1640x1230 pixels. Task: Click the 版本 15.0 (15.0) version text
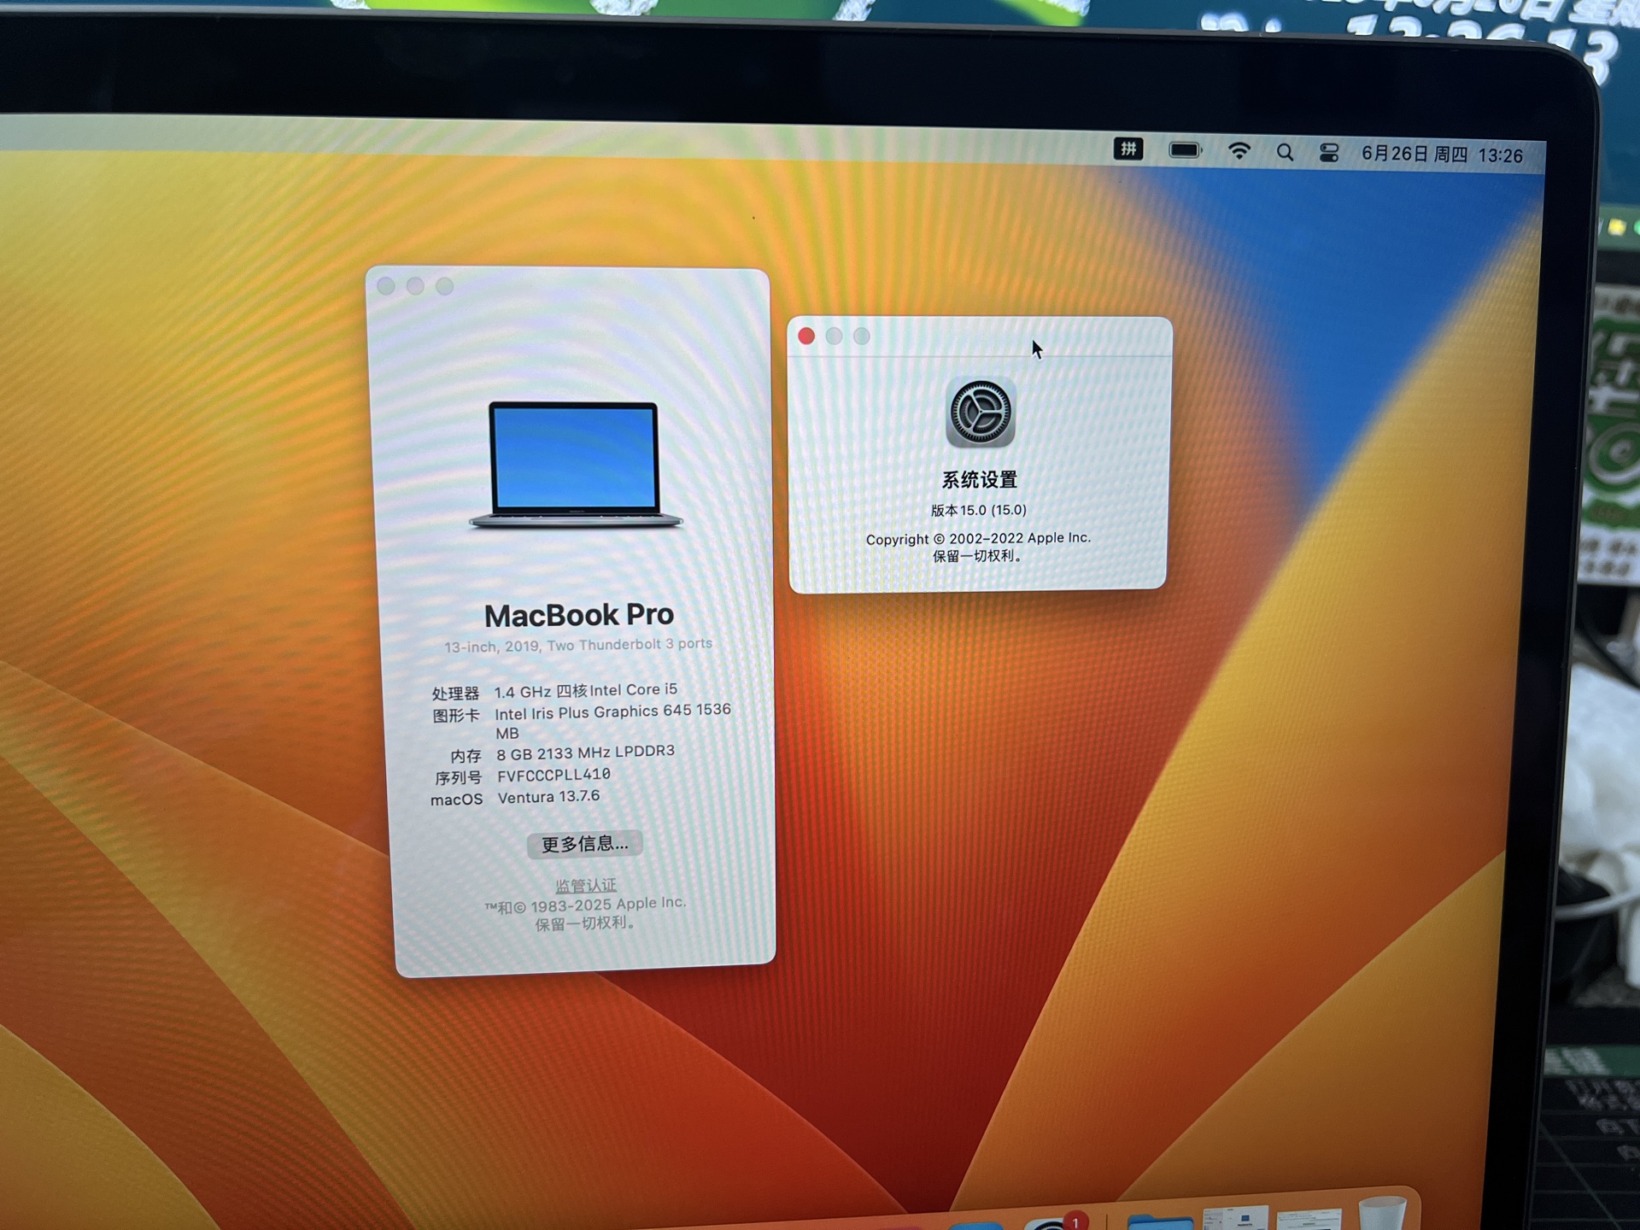979,510
